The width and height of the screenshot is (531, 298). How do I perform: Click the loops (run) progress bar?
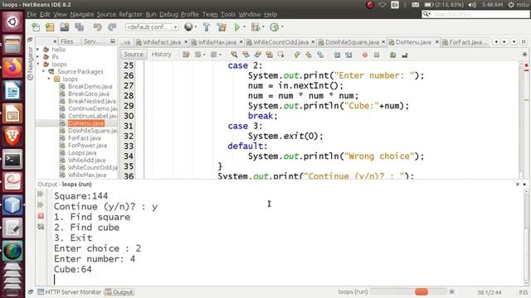pyautogui.click(x=408, y=291)
